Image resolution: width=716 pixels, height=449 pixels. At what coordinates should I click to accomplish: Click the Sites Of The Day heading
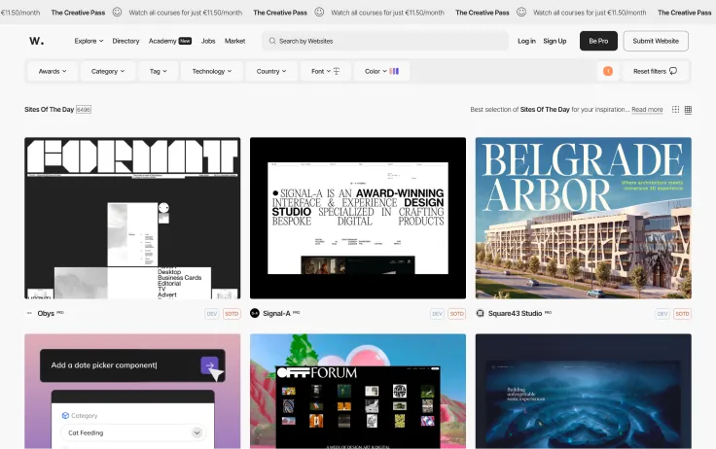pos(50,110)
